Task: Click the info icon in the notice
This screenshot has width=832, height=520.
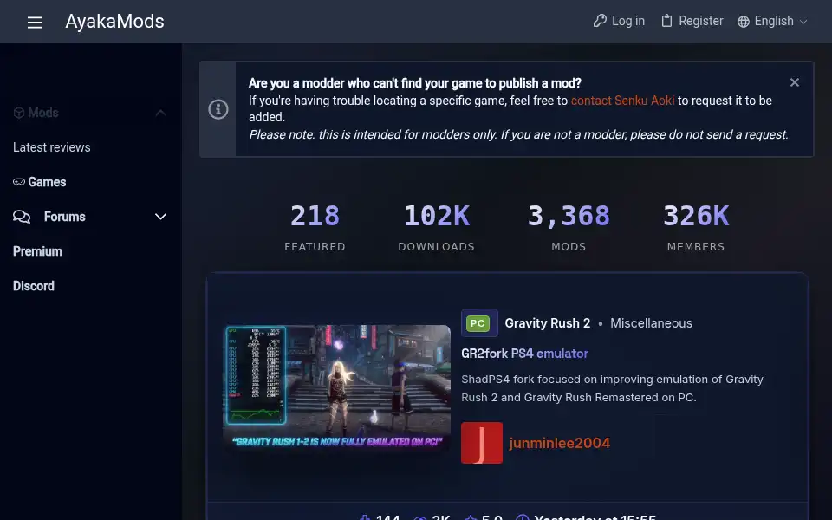Action: tap(218, 109)
